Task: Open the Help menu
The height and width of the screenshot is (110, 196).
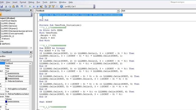Action: pos(71,2)
